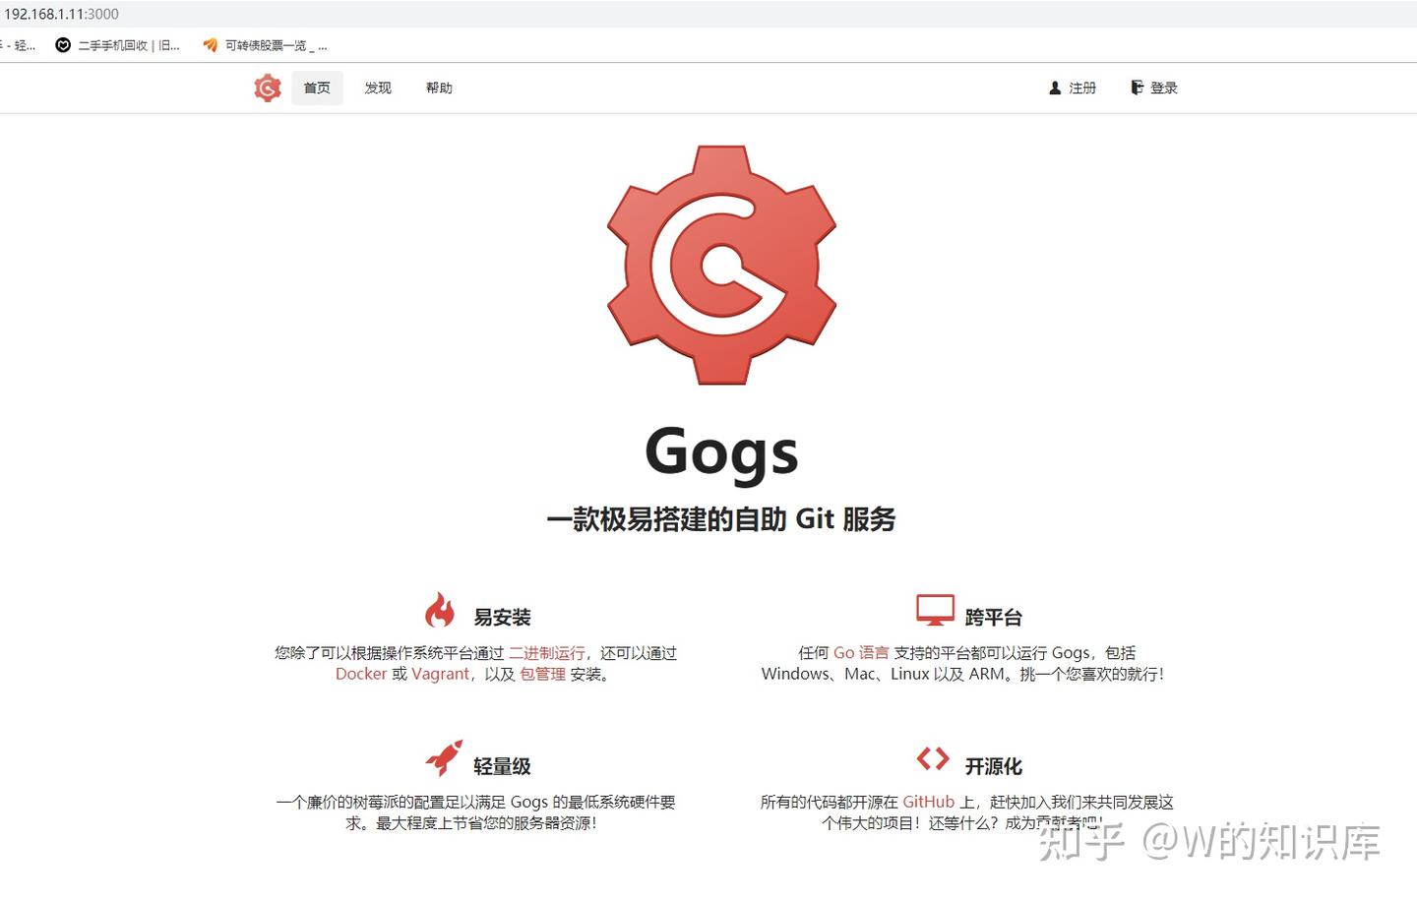This screenshot has height=899, width=1417.
Task: Open the Docker link
Action: pyautogui.click(x=360, y=674)
